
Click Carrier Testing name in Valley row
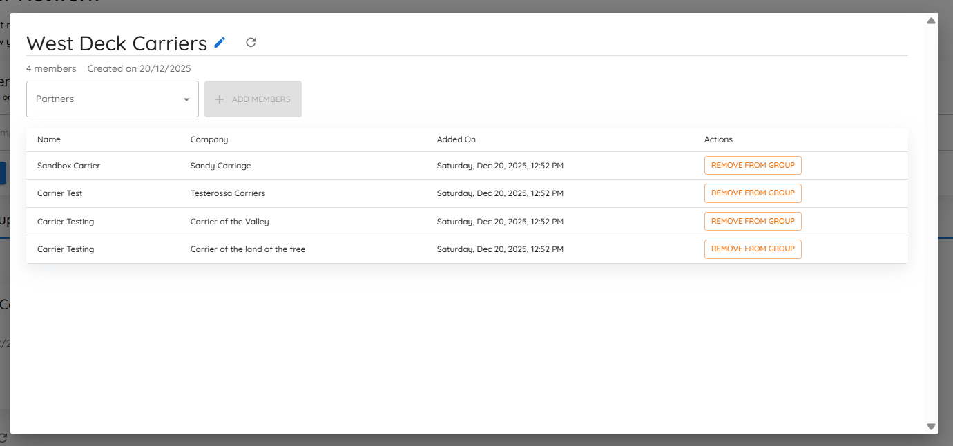pos(66,222)
